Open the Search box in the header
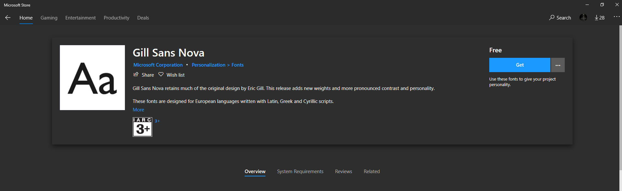 coord(560,18)
